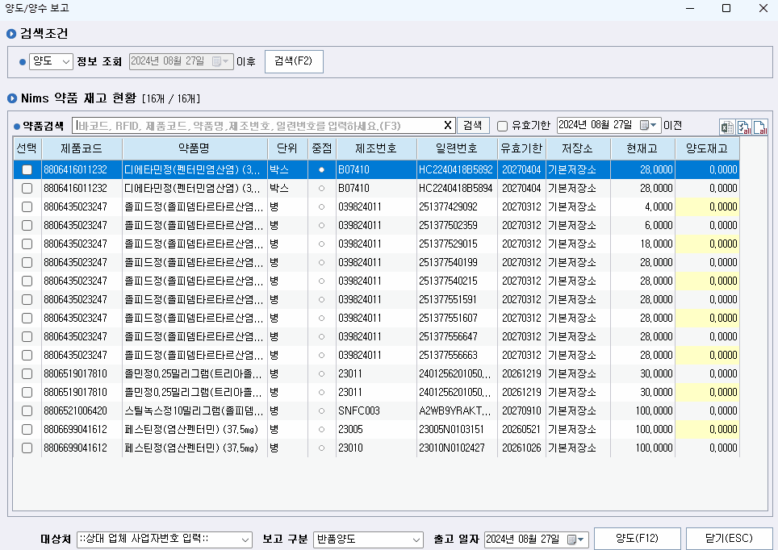Click the Excel export icon
Viewport: 778px width, 550px height.
pyautogui.click(x=726, y=127)
